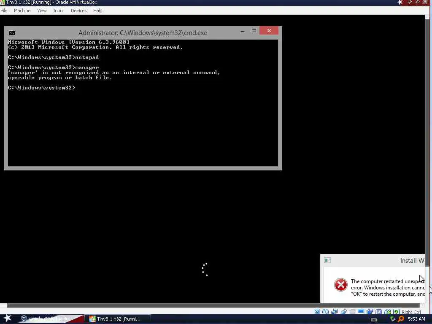The height and width of the screenshot is (324, 432).
Task: Click the hard disk activity status icon
Action: [316, 312]
